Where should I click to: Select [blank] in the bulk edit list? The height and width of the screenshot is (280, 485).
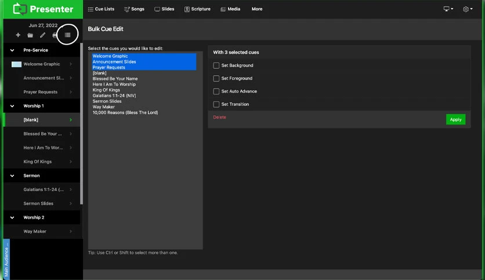pos(144,73)
